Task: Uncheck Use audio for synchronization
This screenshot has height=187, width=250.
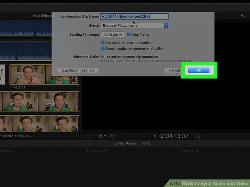Action: [102, 42]
